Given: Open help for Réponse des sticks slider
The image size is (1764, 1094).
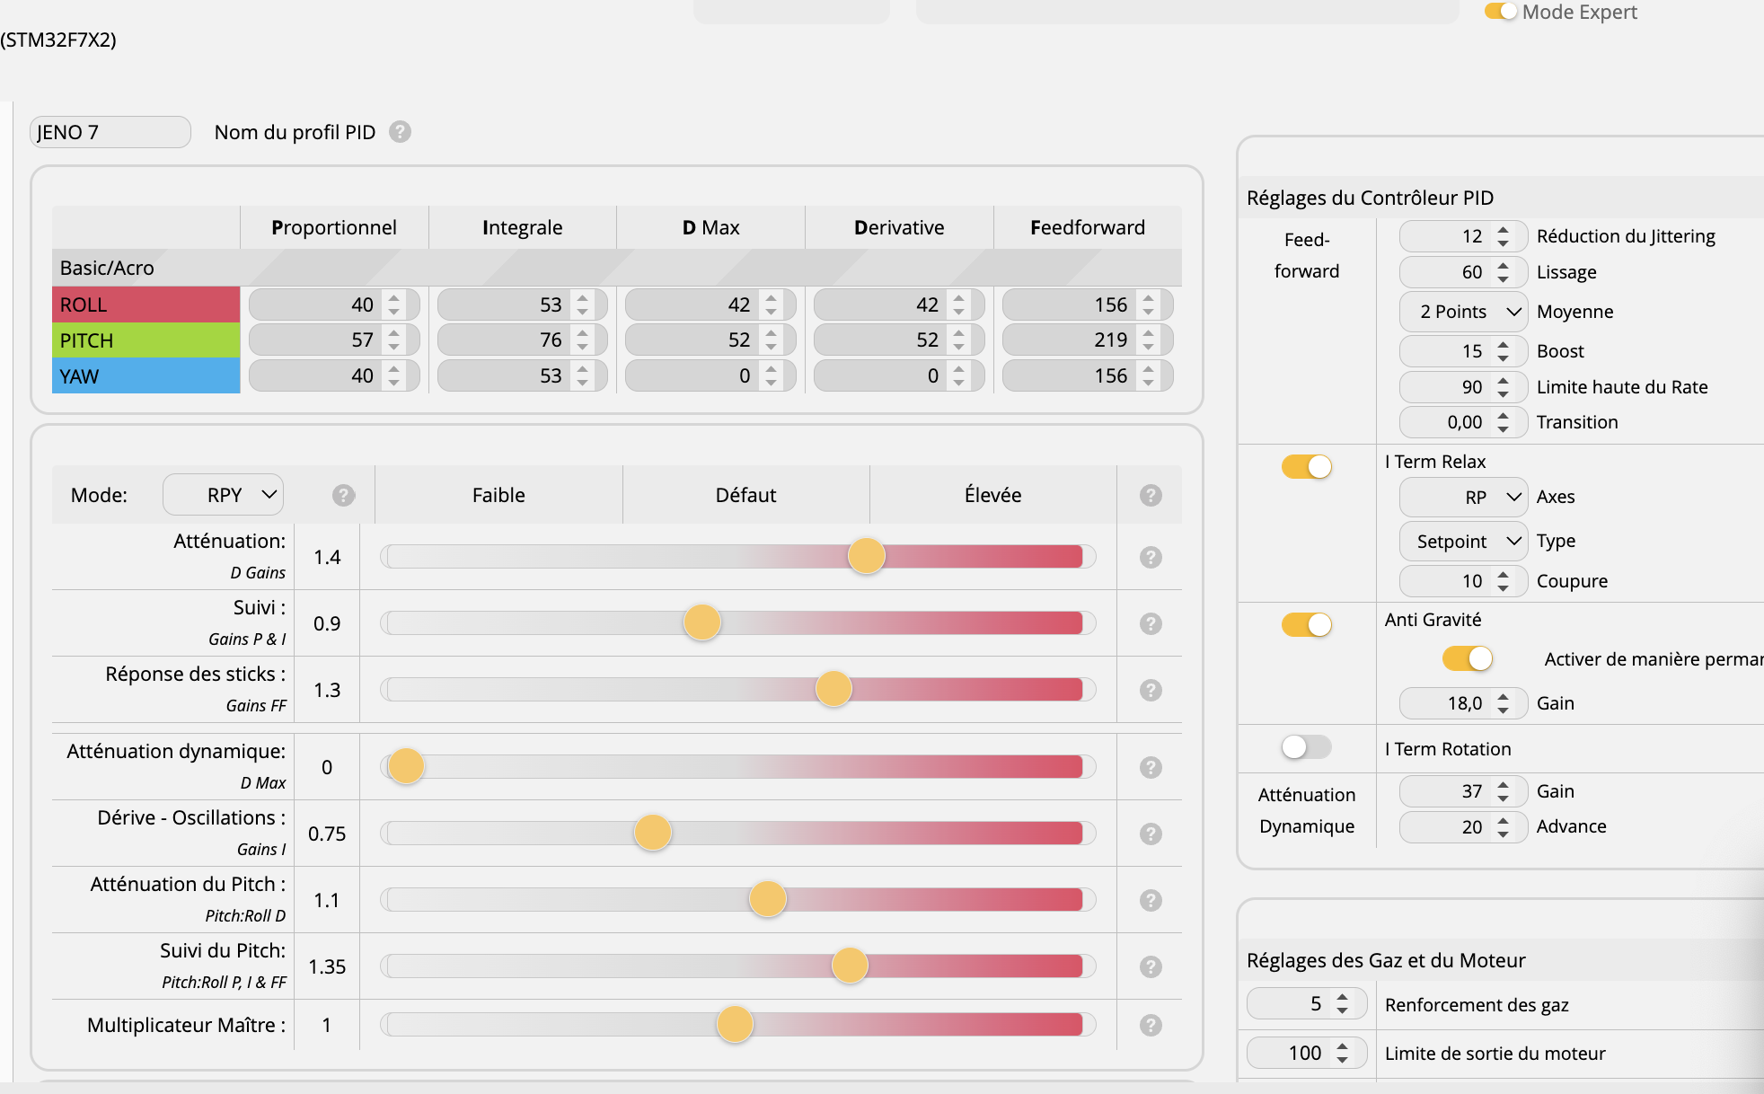Looking at the screenshot, I should pos(1151,690).
